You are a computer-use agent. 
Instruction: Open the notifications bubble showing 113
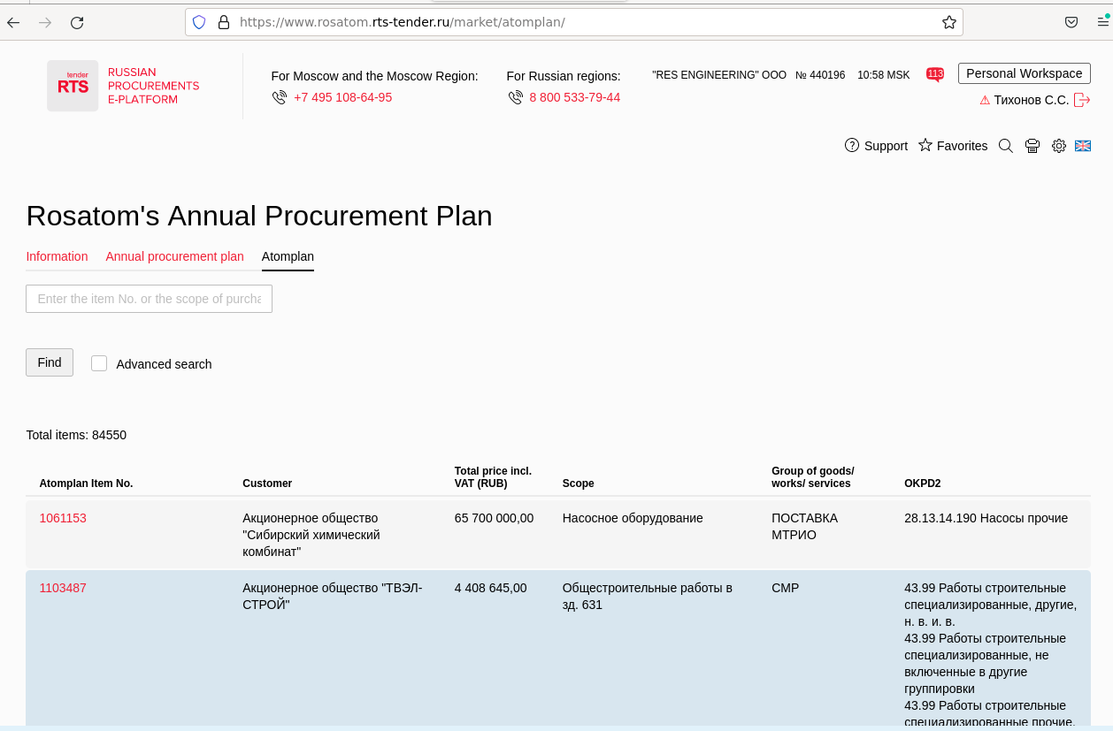tap(934, 74)
